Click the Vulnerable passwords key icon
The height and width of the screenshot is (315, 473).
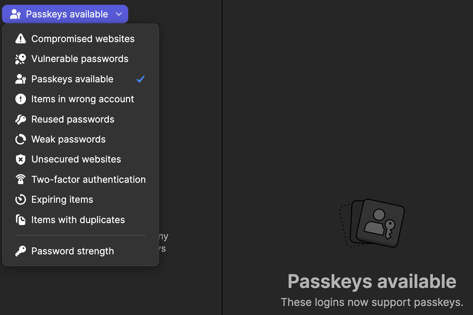[x=20, y=59]
